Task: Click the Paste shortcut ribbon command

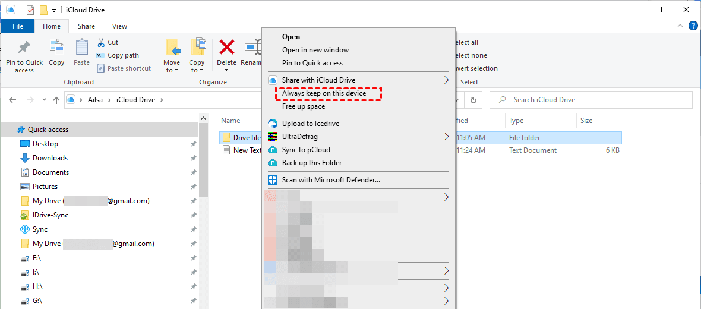Action: click(124, 68)
